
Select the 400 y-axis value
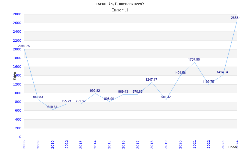click(18, 119)
